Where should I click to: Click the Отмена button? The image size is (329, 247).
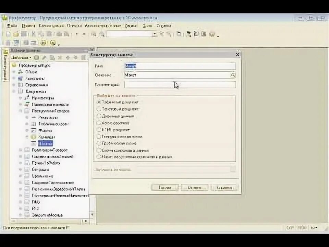[x=195, y=188]
